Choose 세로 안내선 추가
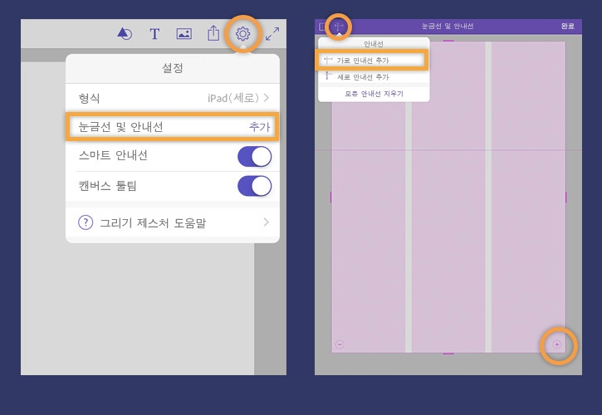 374,77
